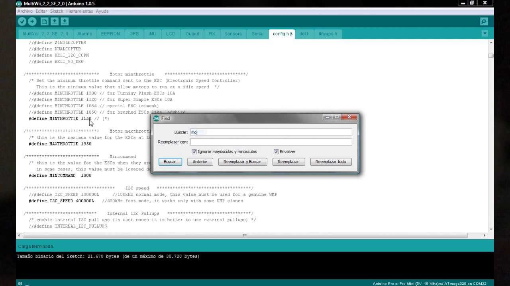Click the '//#define INTERNAL_I2C_PULLUPS' line
This screenshot has width=510, height=286.
tap(68, 226)
